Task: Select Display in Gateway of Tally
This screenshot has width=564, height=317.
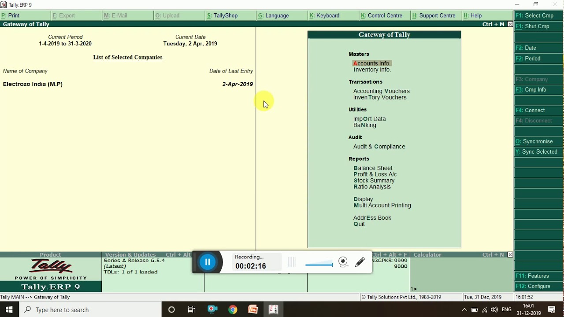Action: click(363, 199)
